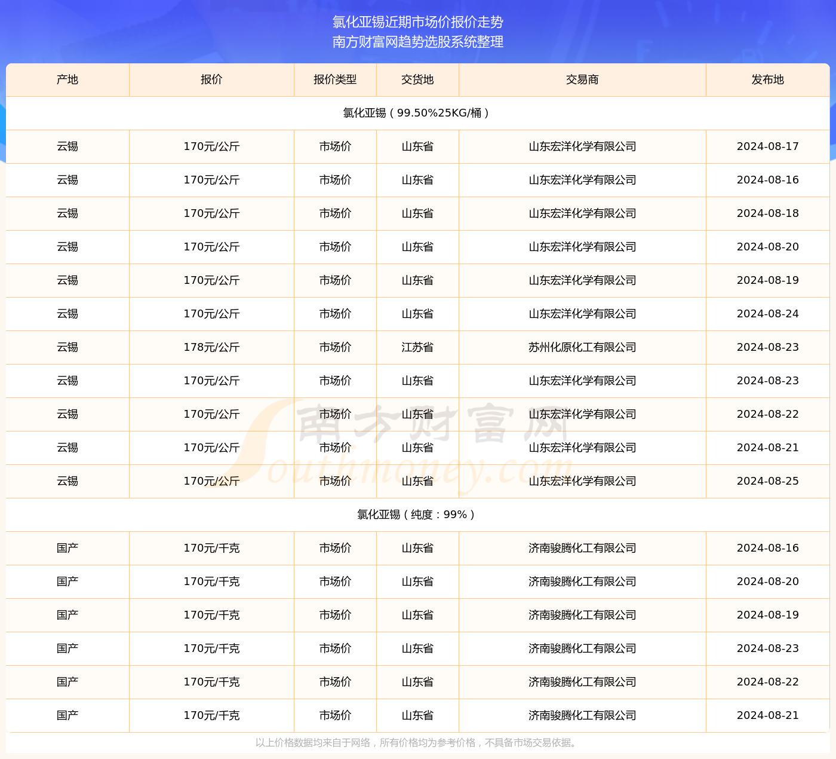The height and width of the screenshot is (759, 836).
Task: Click 国产 in the 济南骏腾 2024-08-21 row
Action: 67,715
